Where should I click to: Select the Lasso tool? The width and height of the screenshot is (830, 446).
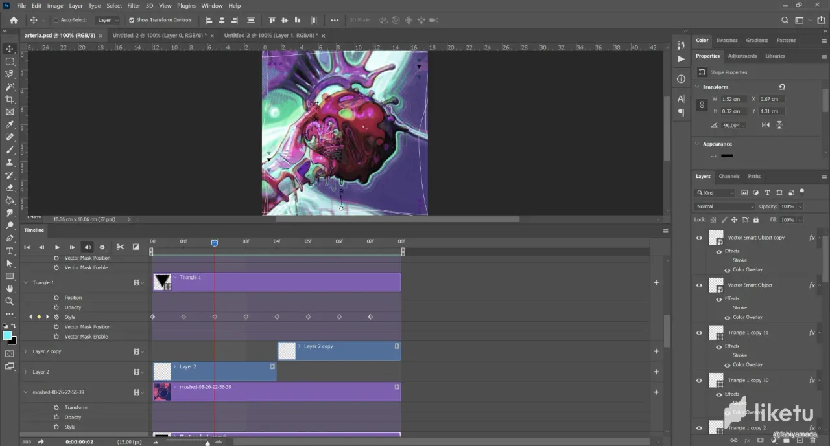[x=10, y=74]
